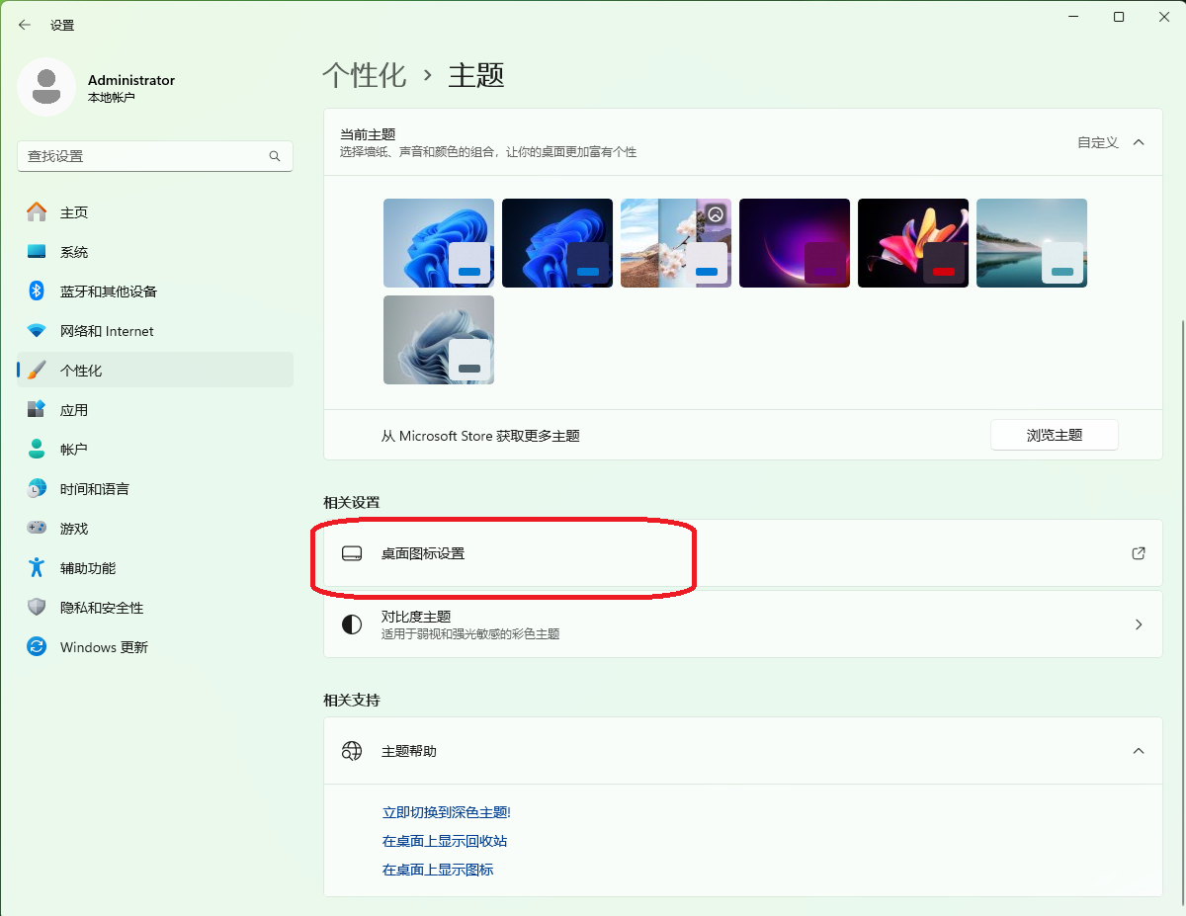Open Windows 更新 page
This screenshot has height=916, width=1186.
point(155,647)
